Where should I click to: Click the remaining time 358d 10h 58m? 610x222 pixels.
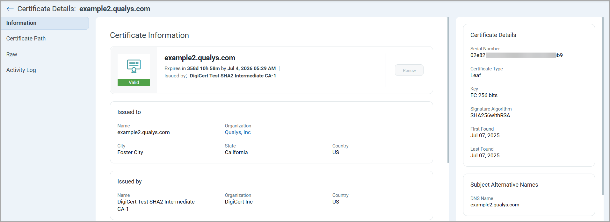pyautogui.click(x=203, y=68)
